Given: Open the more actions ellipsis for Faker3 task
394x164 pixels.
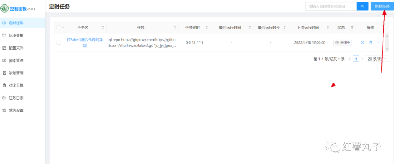Looking at the screenshot, I should pos(378,42).
